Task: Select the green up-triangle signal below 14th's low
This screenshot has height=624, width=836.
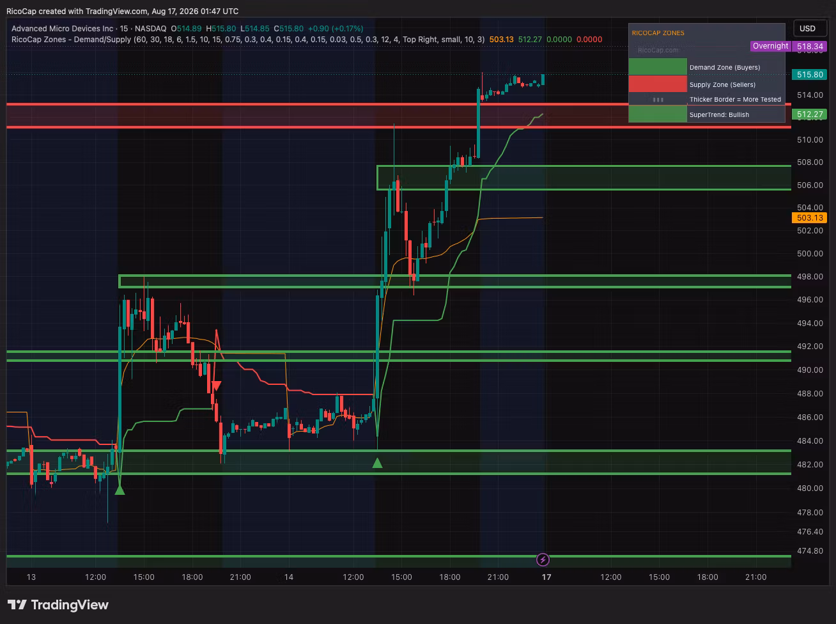Action: pyautogui.click(x=377, y=463)
